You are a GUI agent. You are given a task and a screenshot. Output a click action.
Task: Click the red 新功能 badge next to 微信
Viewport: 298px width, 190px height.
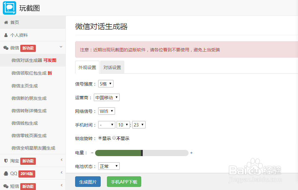pos(28,48)
